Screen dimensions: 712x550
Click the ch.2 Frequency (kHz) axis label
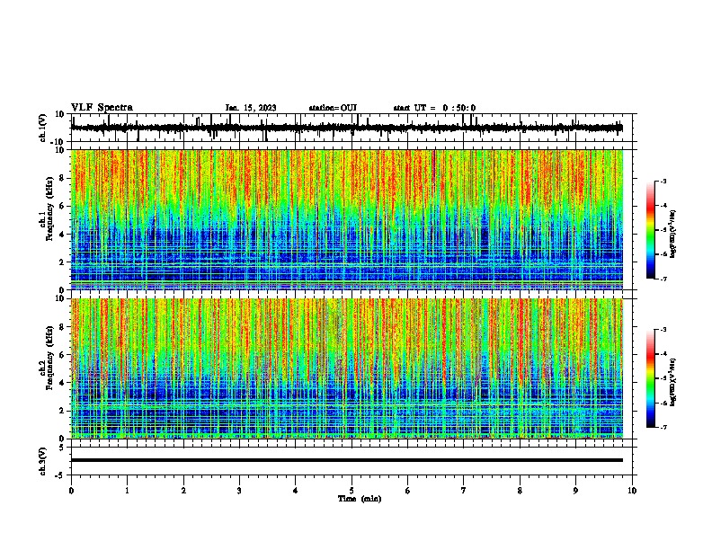point(47,358)
